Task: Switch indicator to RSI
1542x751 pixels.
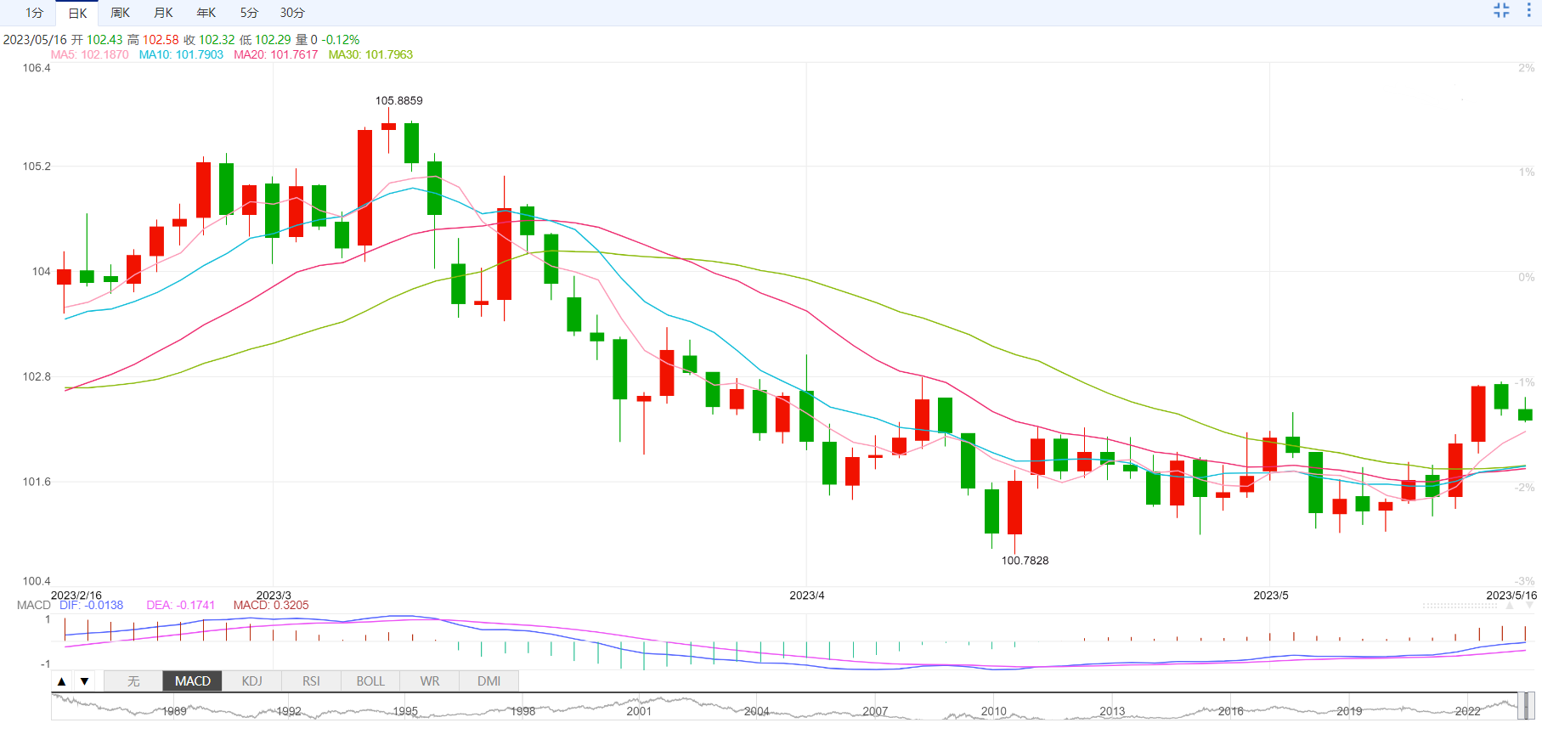Action: [x=312, y=681]
